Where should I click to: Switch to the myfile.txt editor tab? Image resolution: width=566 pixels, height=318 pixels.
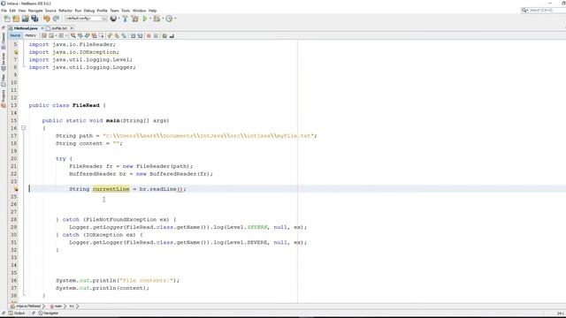click(59, 28)
